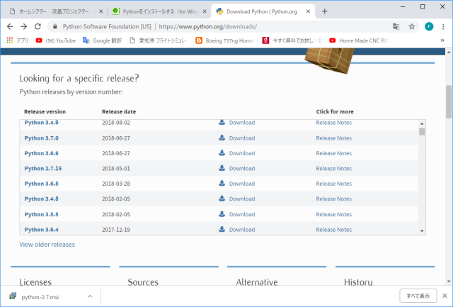
Task: Reload the page with the refresh icon
Action: click(38, 27)
